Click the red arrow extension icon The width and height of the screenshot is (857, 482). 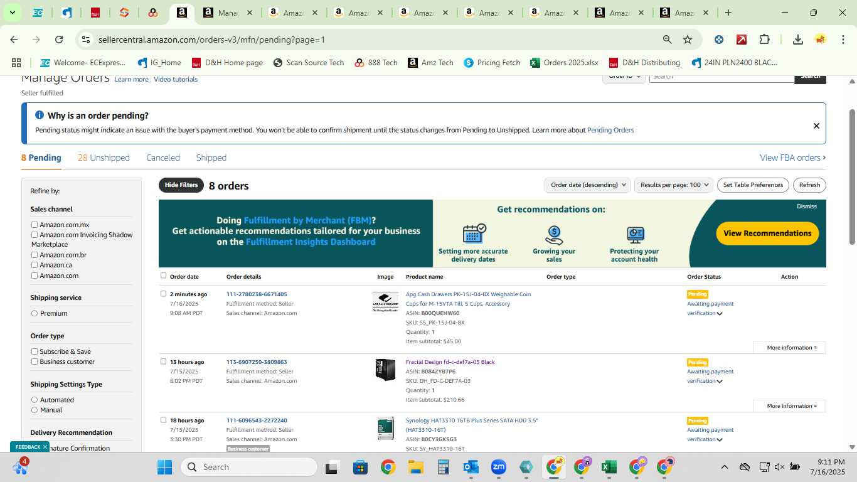tap(742, 40)
